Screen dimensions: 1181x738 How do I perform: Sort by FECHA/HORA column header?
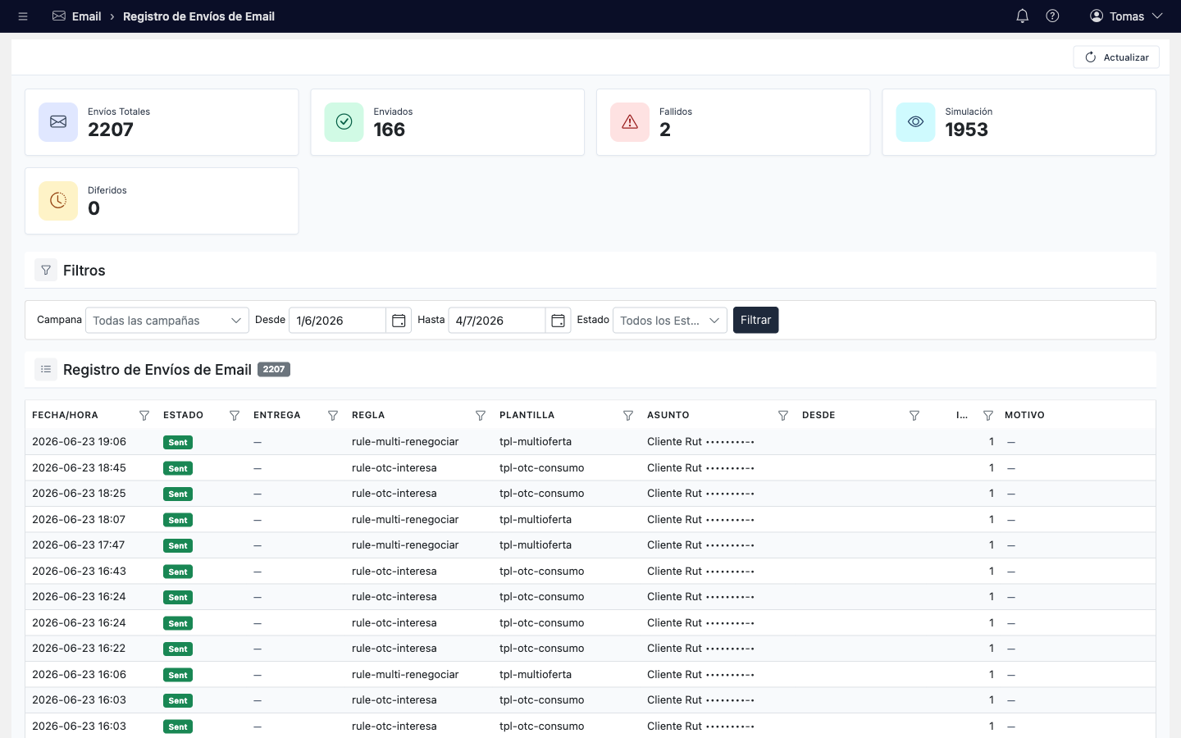(65, 415)
